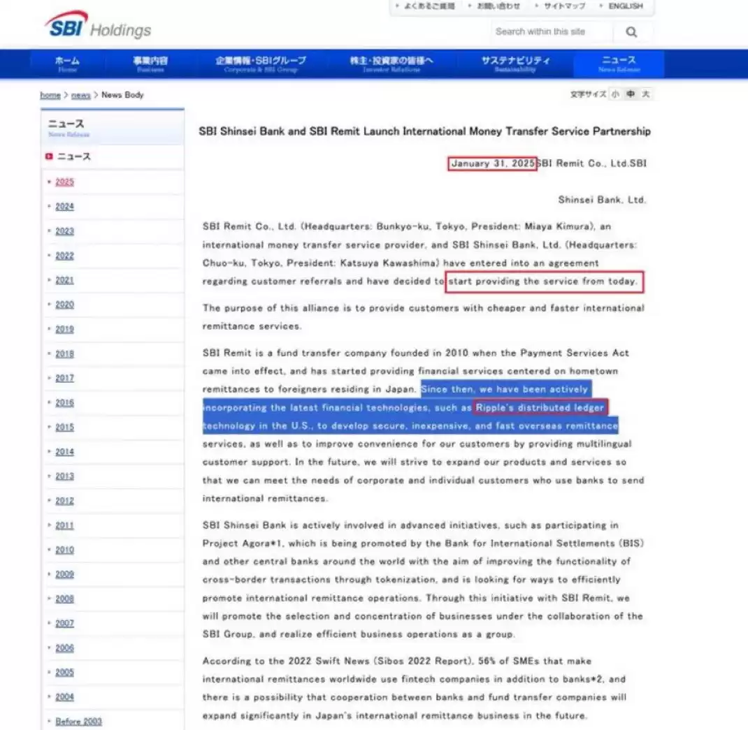Open the 2021 news archive
The height and width of the screenshot is (730, 748).
[x=65, y=280]
